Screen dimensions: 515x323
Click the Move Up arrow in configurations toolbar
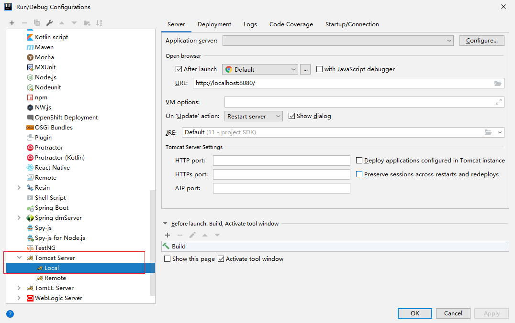click(x=62, y=23)
